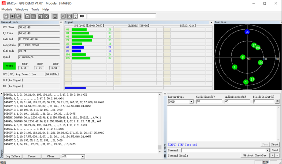Click the standalone toolbar icon left of the hourglass icon

coord(55,16)
